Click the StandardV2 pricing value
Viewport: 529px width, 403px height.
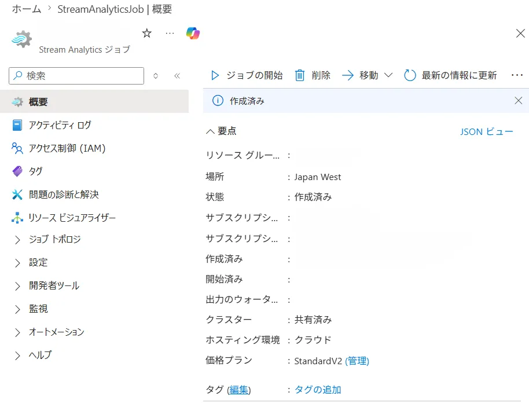pos(318,361)
